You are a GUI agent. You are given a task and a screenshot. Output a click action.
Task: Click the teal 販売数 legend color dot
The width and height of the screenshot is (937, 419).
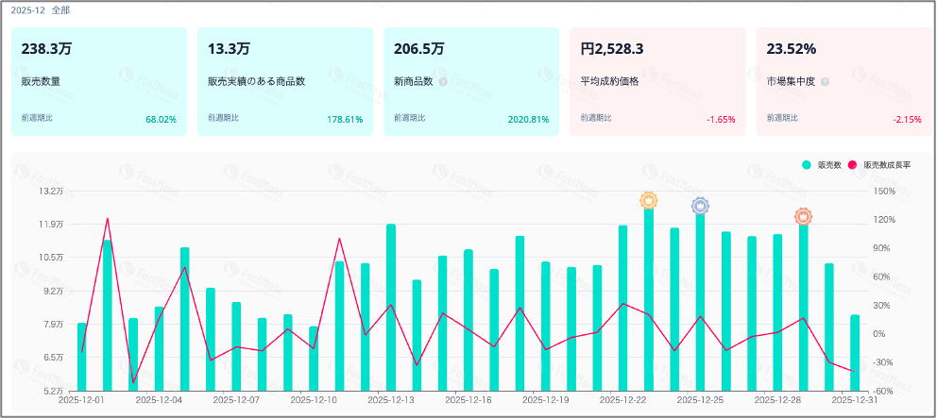coord(807,165)
